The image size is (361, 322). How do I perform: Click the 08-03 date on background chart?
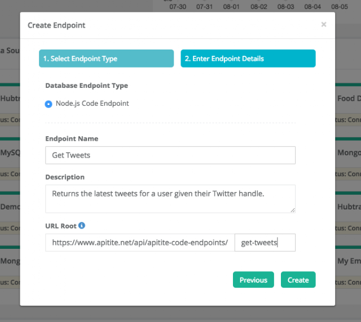[286, 7]
